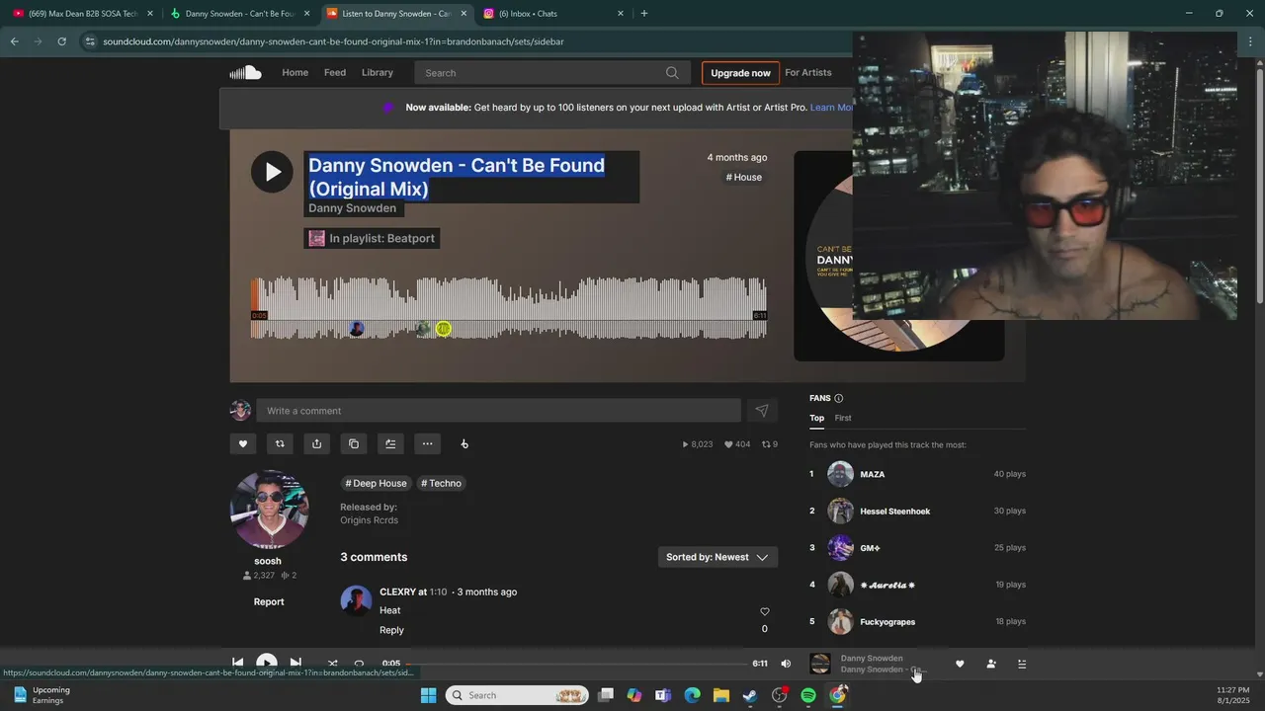This screenshot has height=711, width=1265.
Task: Seek on the bottom player progress bar
Action: pos(577,664)
